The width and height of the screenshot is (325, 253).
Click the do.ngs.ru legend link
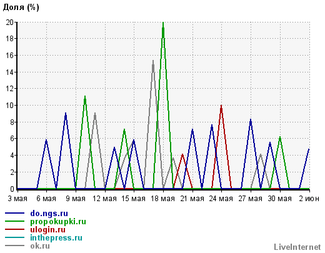pyautogui.click(x=49, y=214)
